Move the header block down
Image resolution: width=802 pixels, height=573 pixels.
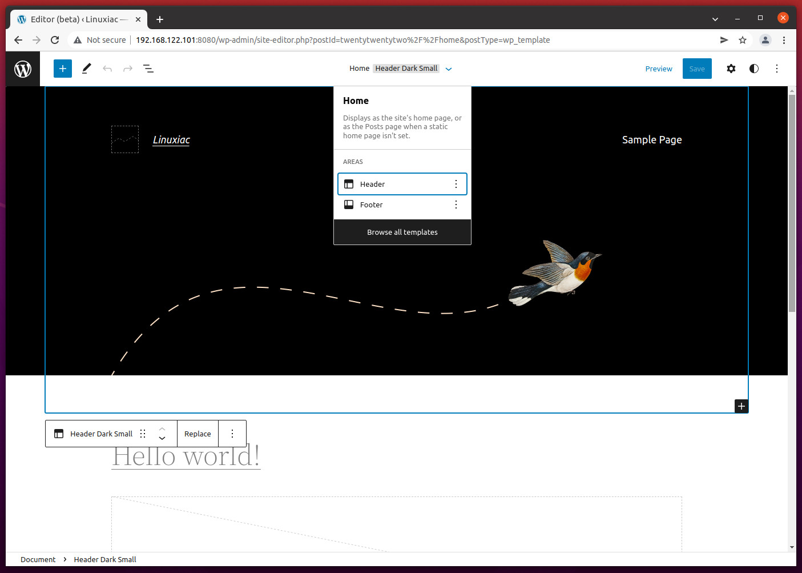coord(162,438)
